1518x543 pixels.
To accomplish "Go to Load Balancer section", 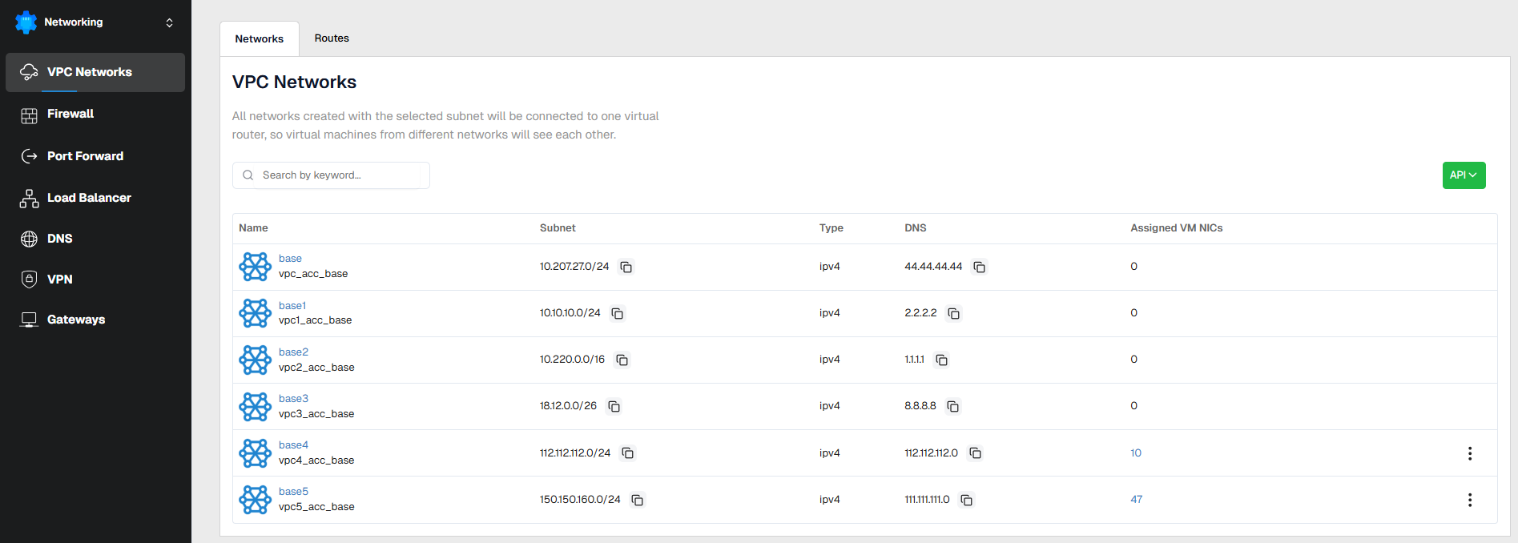I will click(89, 198).
